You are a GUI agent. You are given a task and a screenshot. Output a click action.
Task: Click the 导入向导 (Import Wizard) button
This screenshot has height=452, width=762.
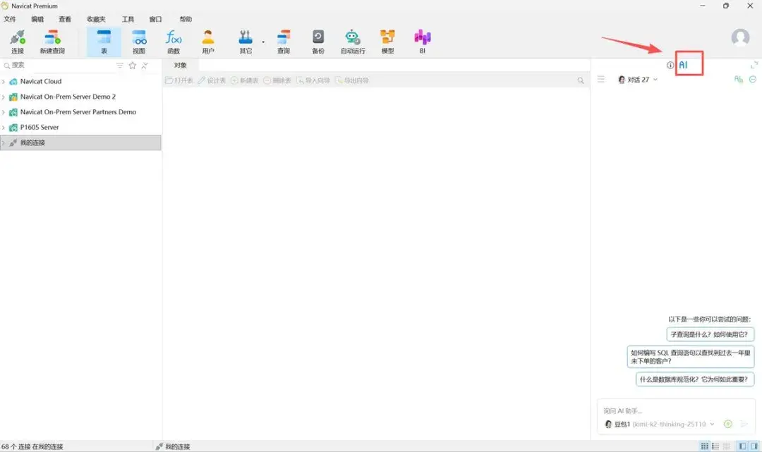point(313,80)
